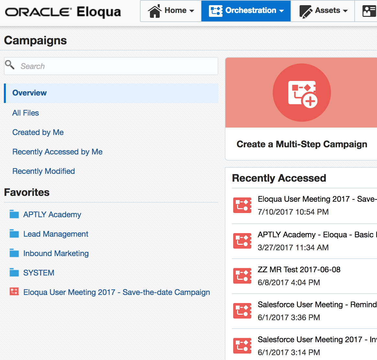Click the red Create Multi-Step Campaign circle icon
This screenshot has width=377, height=360.
302,93
